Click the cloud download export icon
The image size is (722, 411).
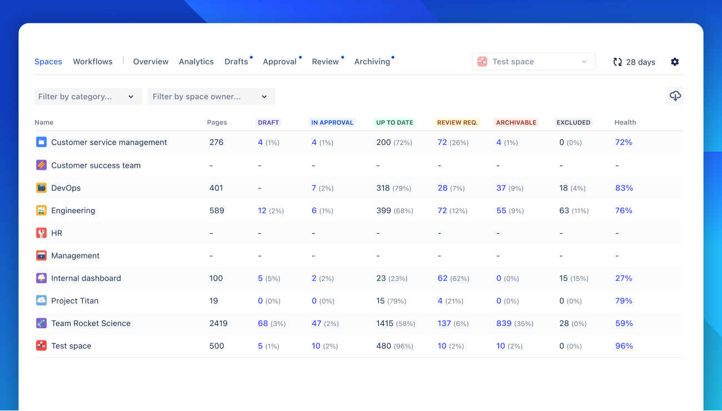(x=675, y=96)
